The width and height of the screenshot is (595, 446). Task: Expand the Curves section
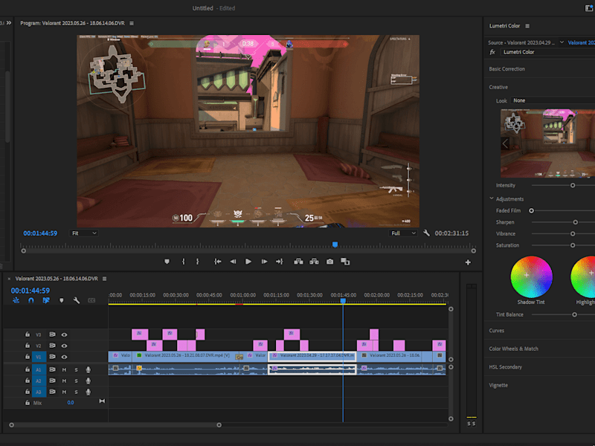pyautogui.click(x=496, y=331)
